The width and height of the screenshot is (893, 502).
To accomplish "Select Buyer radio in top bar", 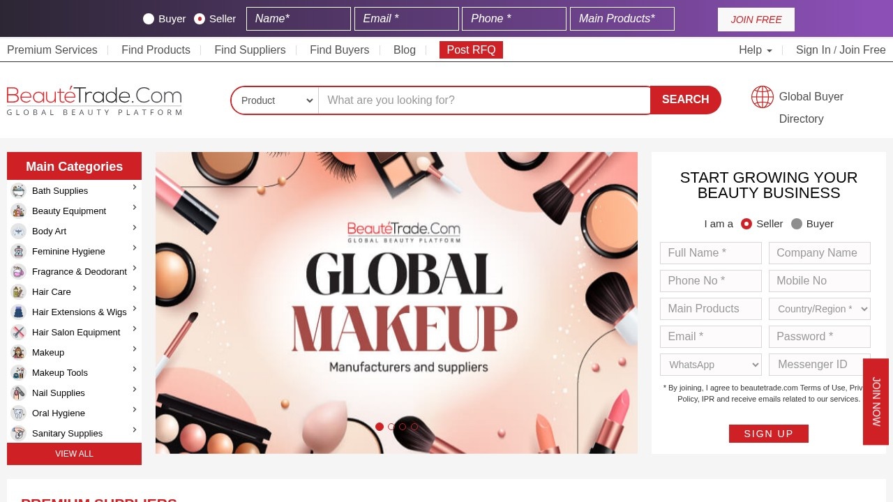I will pos(149,19).
